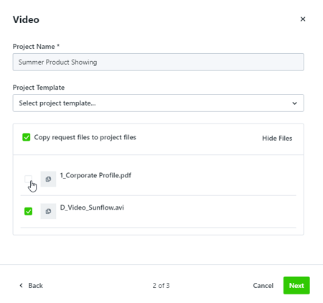Click the Cancel button

click(263, 286)
